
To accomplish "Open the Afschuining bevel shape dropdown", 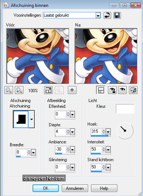I will 31,119.
